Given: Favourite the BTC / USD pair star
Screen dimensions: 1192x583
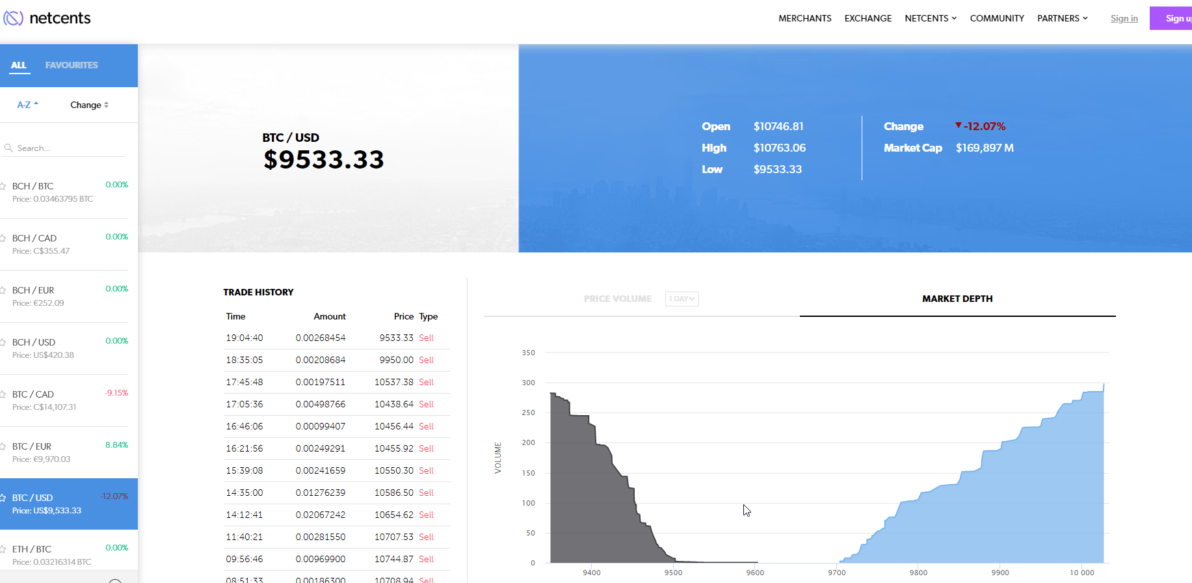Looking at the screenshot, I should point(3,498).
